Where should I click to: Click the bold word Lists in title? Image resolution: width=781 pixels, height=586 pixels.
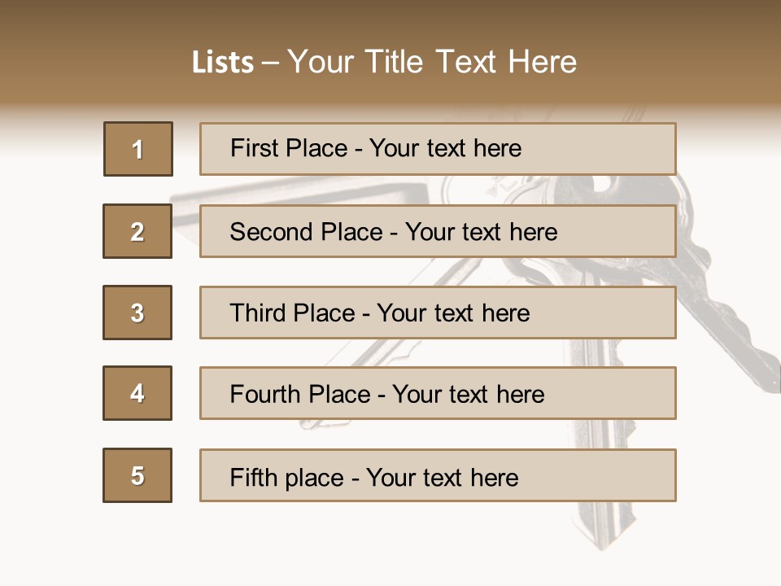223,62
